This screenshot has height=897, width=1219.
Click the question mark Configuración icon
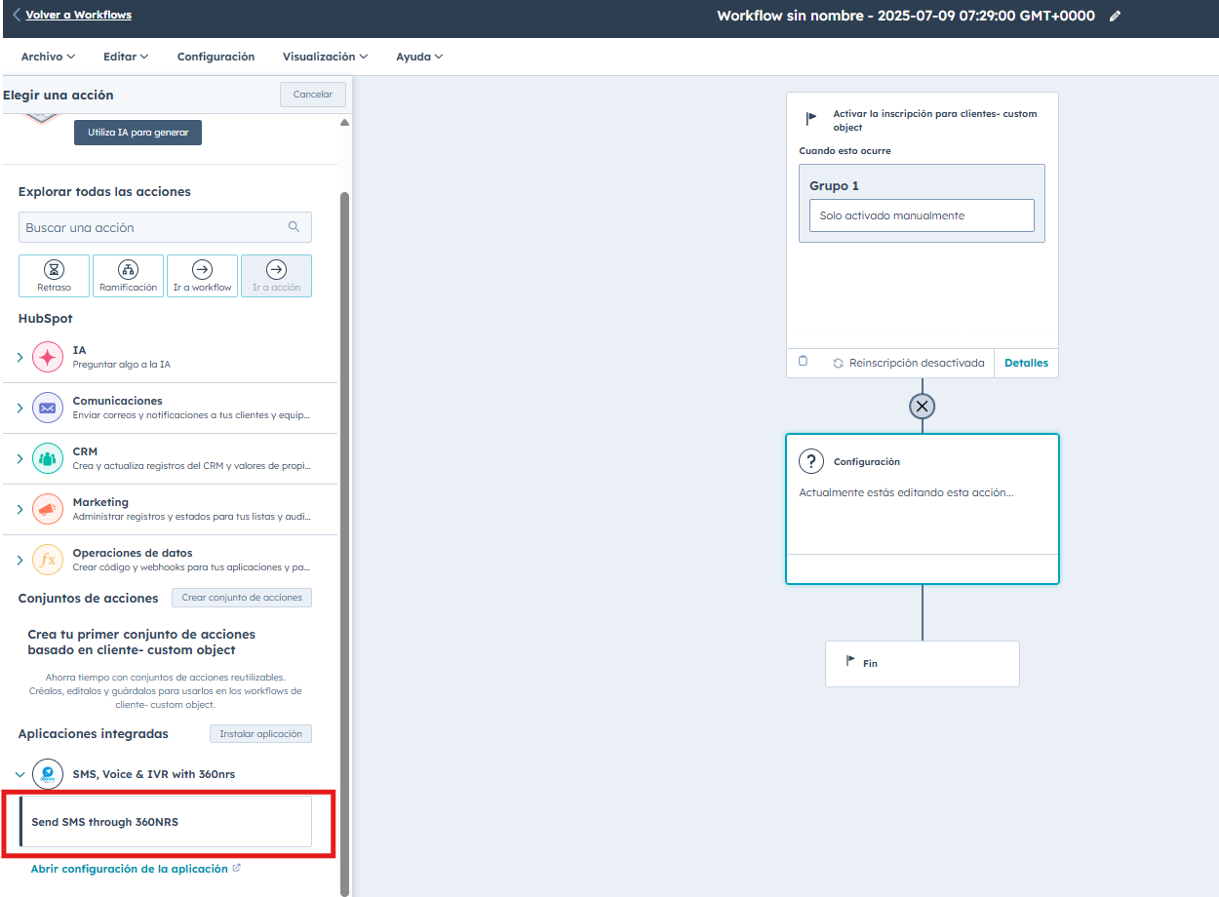(x=811, y=461)
